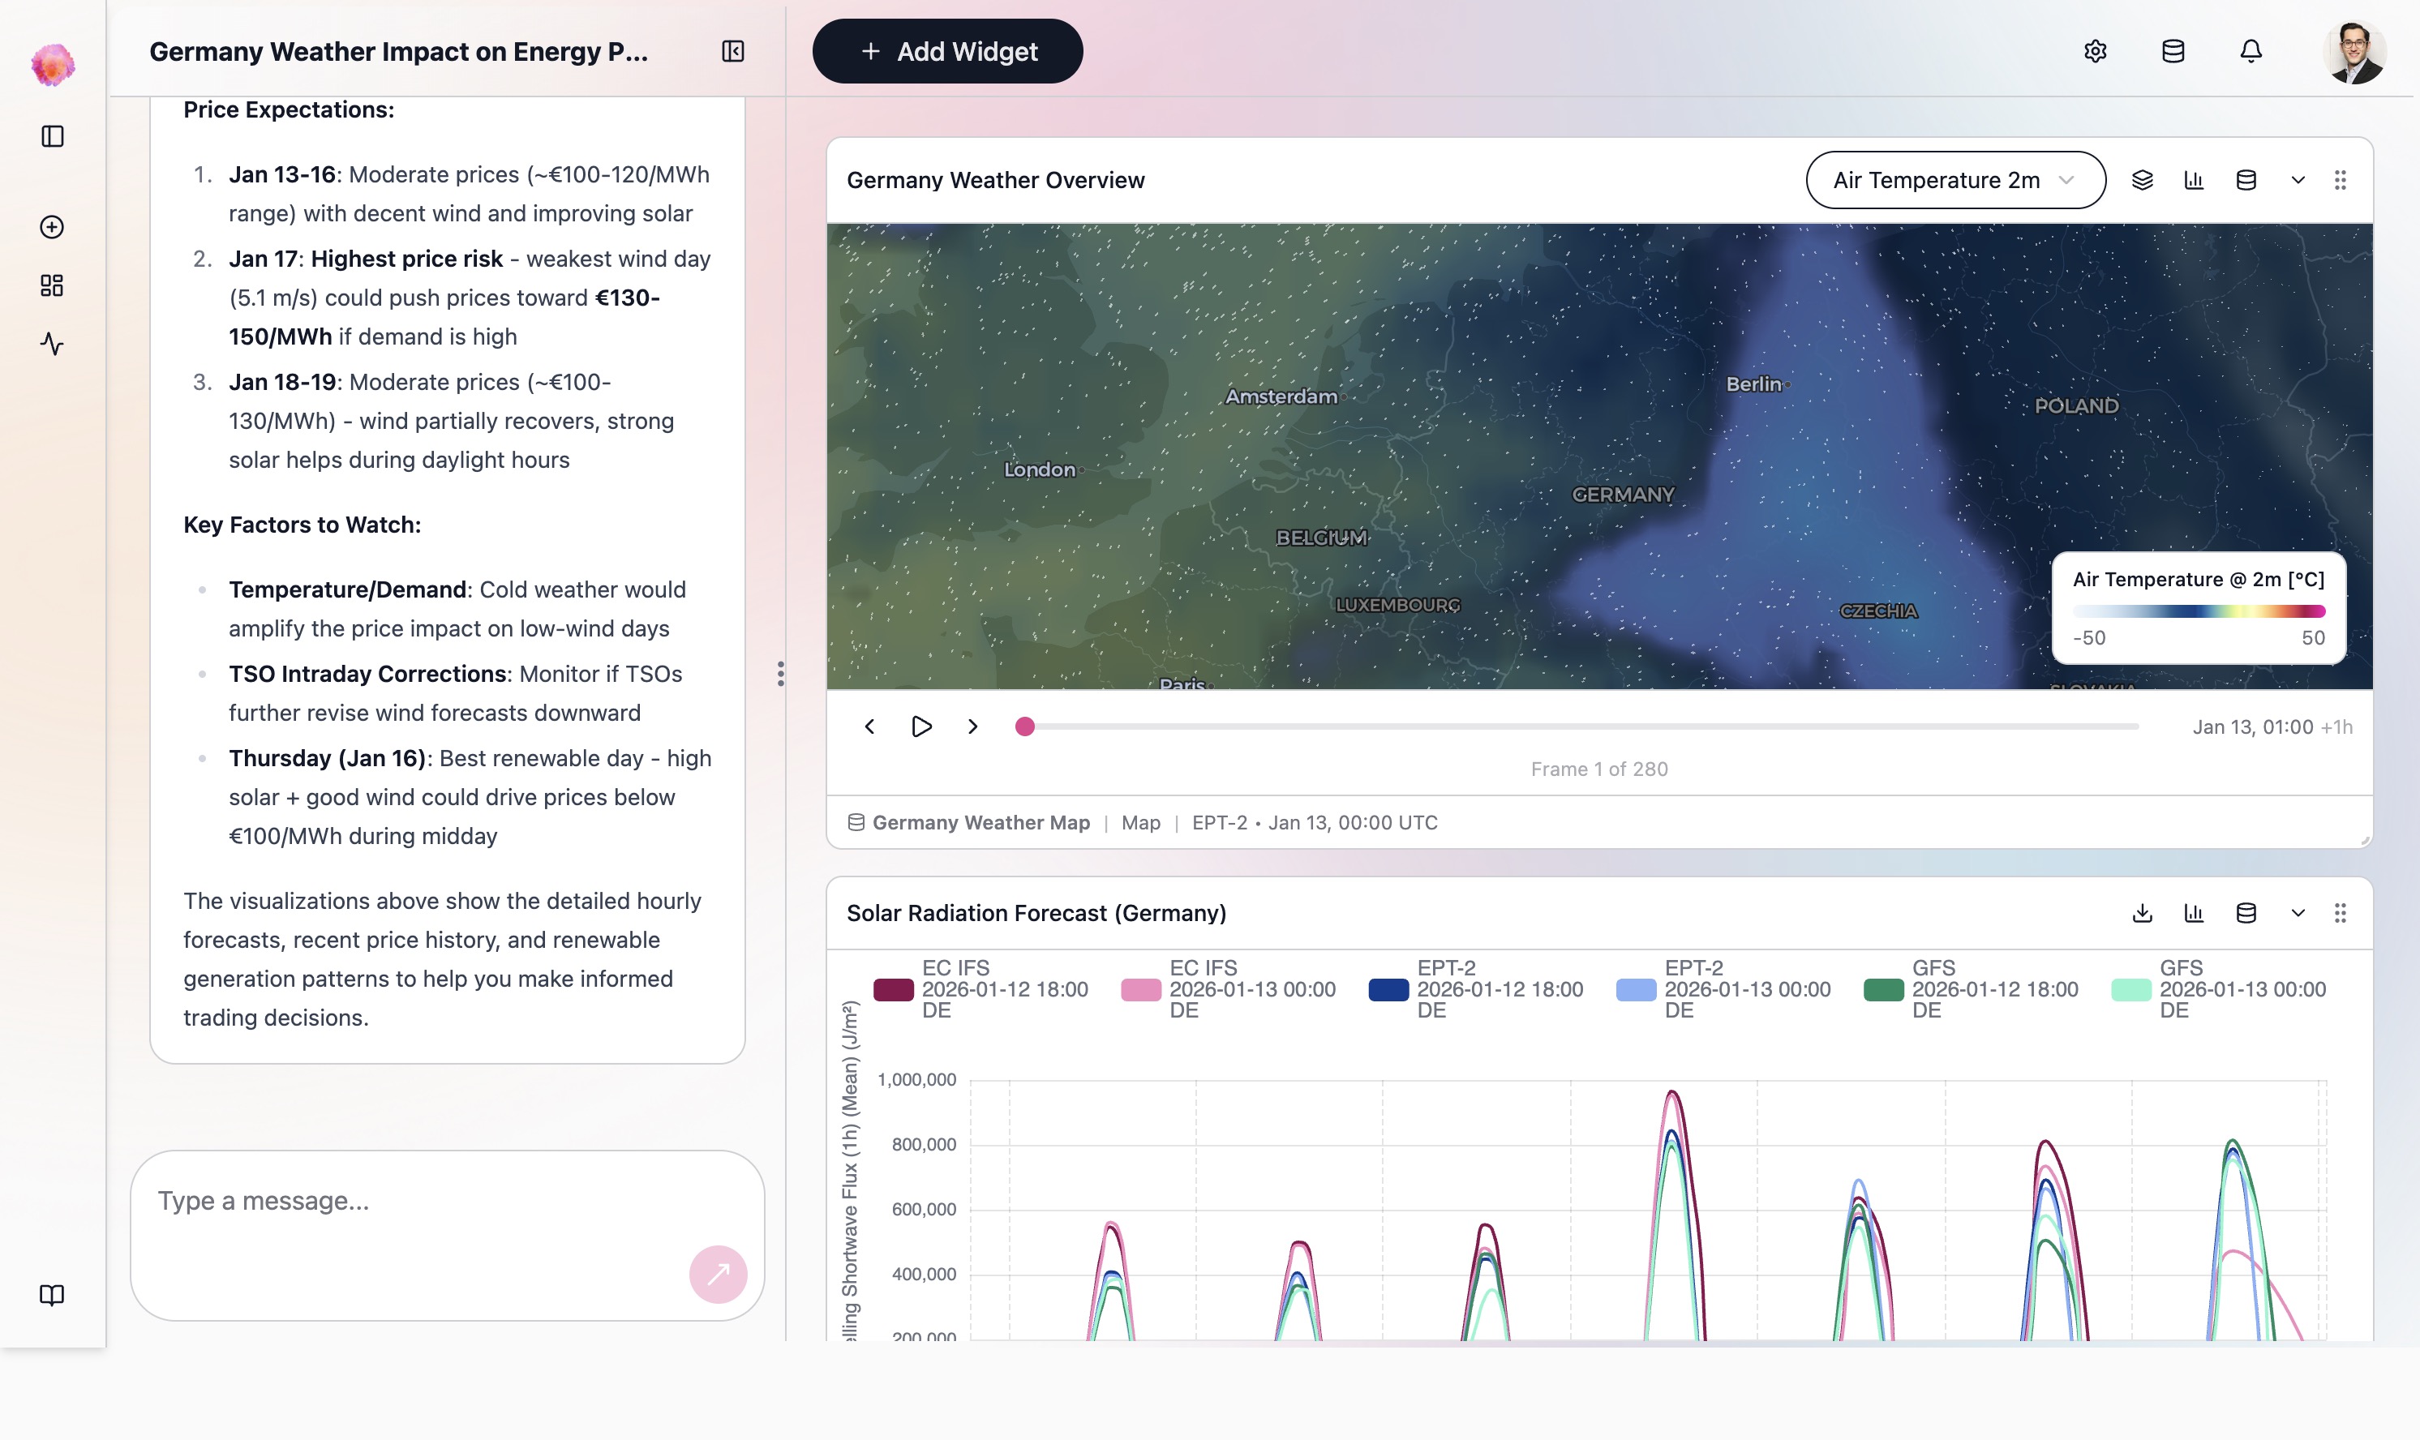Screen dimensions: 2420x1440
Task: Open notifications bell
Action: point(2251,51)
